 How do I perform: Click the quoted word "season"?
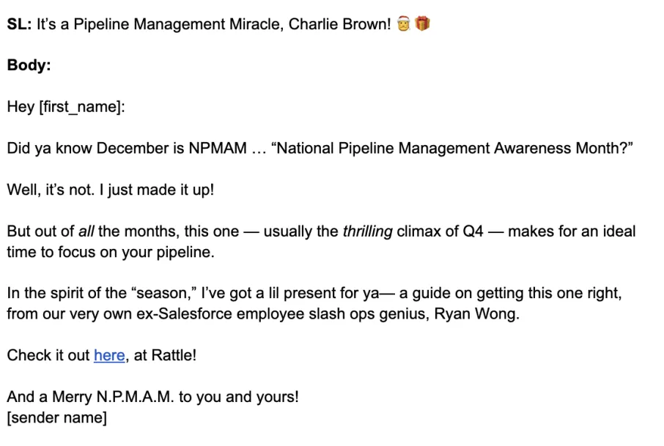click(x=166, y=294)
